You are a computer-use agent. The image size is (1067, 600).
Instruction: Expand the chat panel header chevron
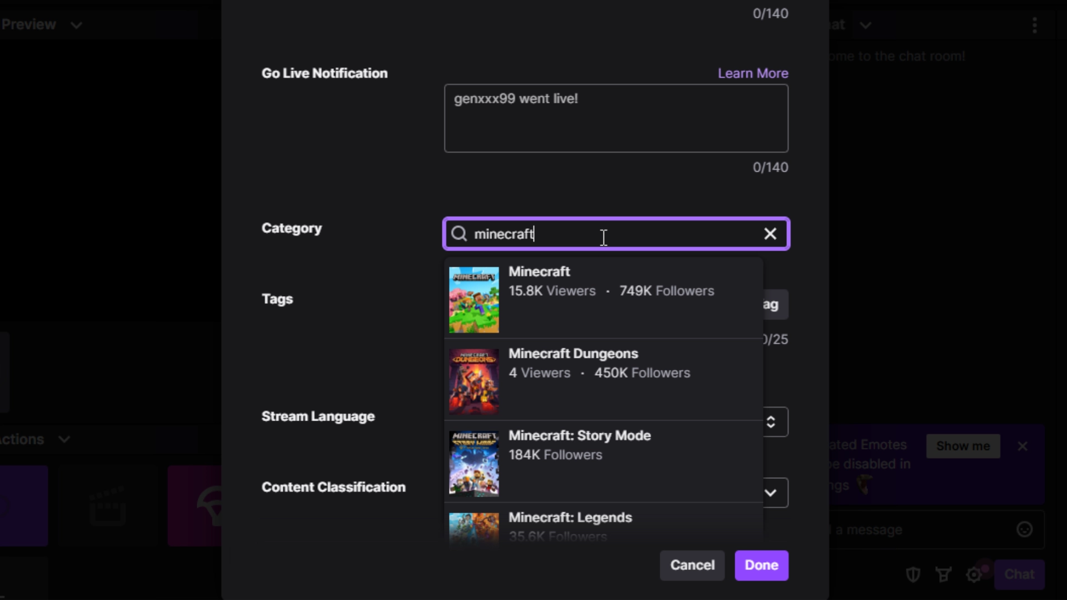865,25
